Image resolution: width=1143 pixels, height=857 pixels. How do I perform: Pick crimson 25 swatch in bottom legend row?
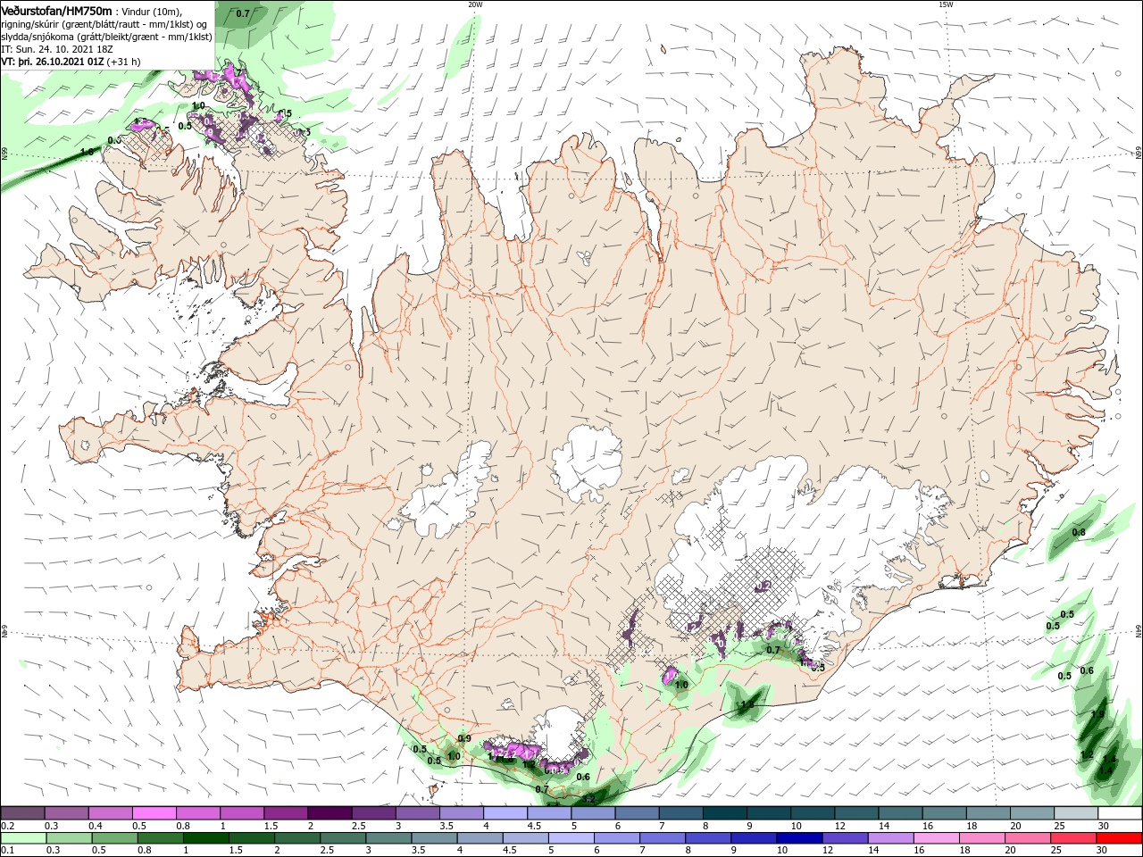(x=1073, y=838)
